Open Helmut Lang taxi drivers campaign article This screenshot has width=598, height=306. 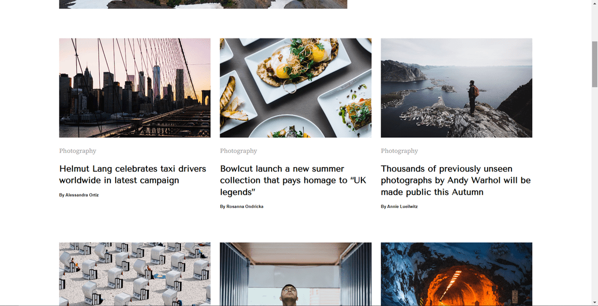[x=133, y=175]
